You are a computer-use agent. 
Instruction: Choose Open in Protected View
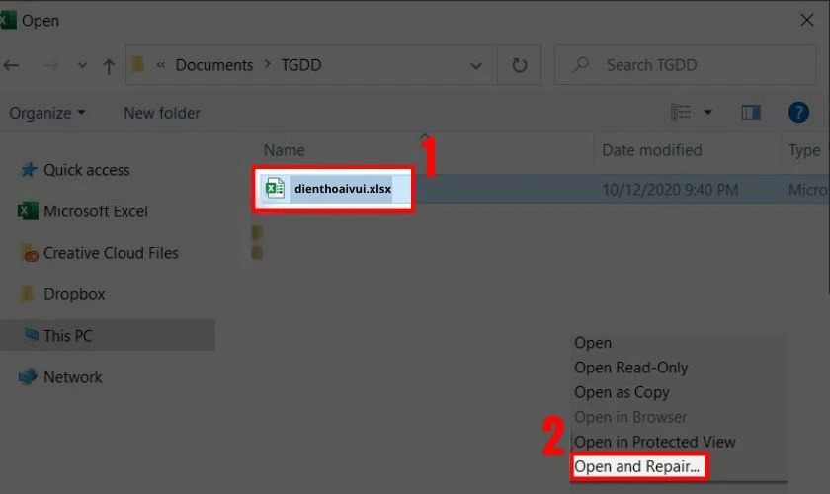655,442
